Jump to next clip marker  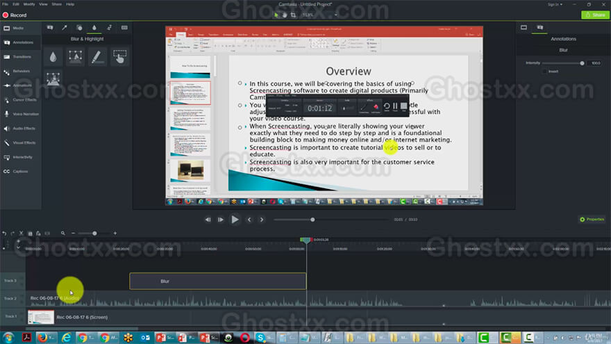coord(262,220)
